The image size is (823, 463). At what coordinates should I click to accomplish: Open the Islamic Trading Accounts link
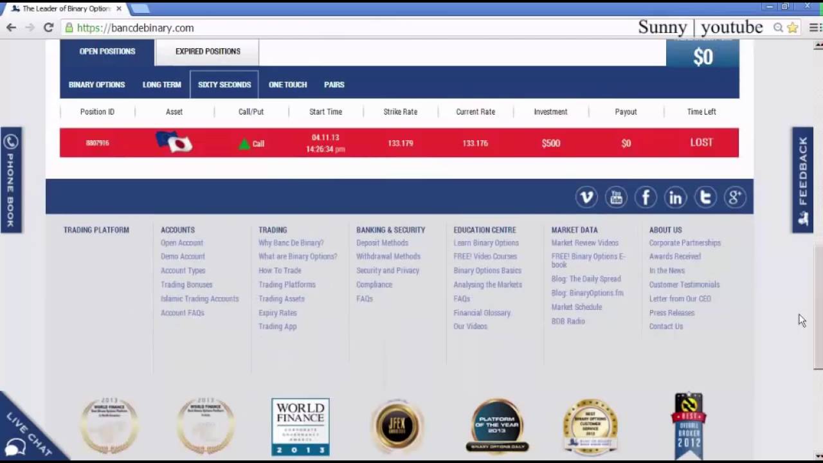(x=199, y=298)
